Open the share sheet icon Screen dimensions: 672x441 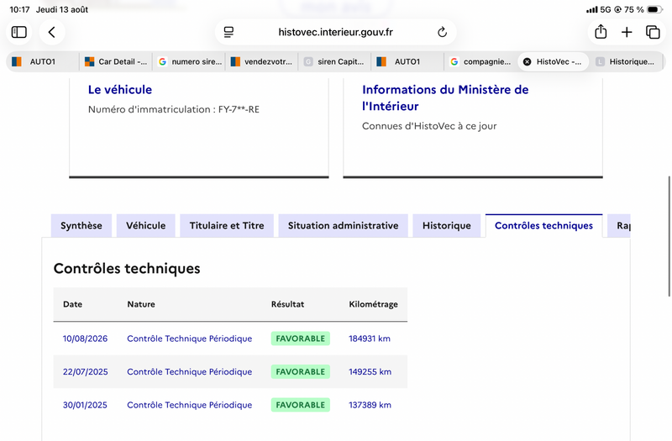tap(601, 32)
